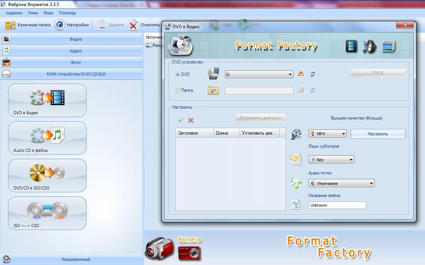
Task: Expand the Расширенный category
Action: 71,259
